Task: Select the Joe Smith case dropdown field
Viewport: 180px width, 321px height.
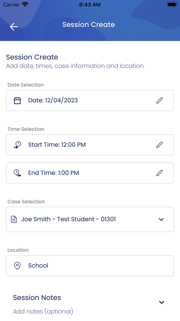Action: pos(90,219)
